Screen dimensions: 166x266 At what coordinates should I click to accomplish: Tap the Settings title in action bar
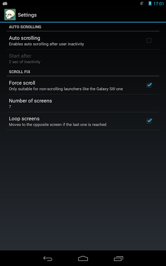(x=27, y=15)
